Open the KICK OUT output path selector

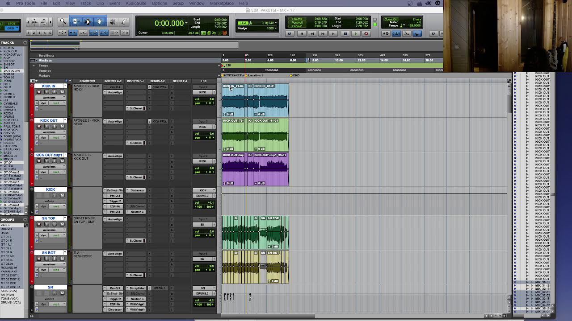202,127
